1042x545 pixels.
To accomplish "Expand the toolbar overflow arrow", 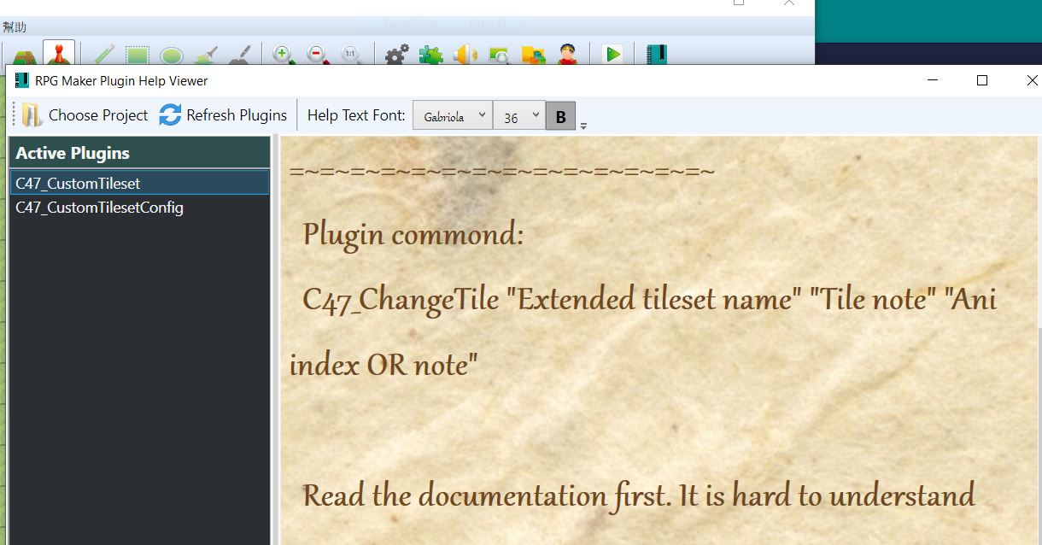I will coord(583,126).
